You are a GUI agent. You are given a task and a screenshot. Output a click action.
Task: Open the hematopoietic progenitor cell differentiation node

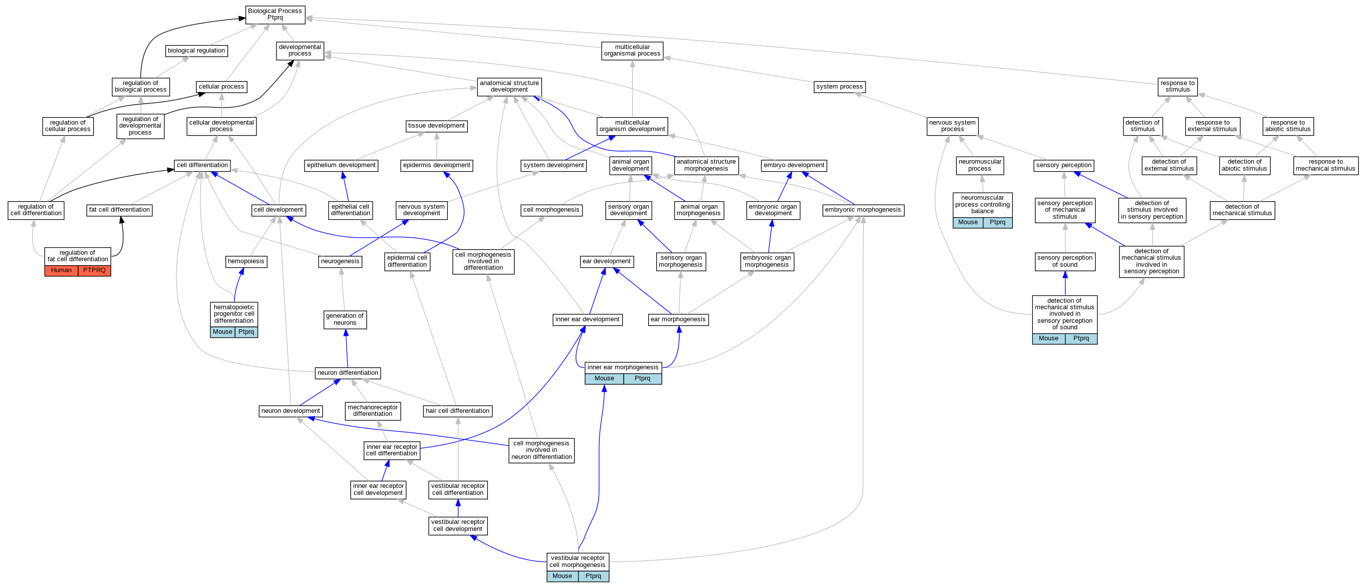(234, 314)
